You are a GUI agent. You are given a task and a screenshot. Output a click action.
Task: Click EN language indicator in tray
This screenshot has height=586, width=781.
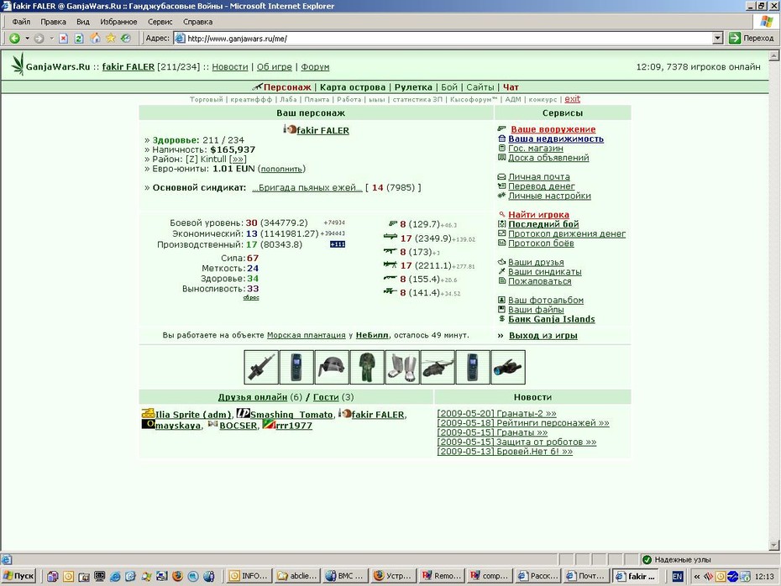pyautogui.click(x=678, y=576)
